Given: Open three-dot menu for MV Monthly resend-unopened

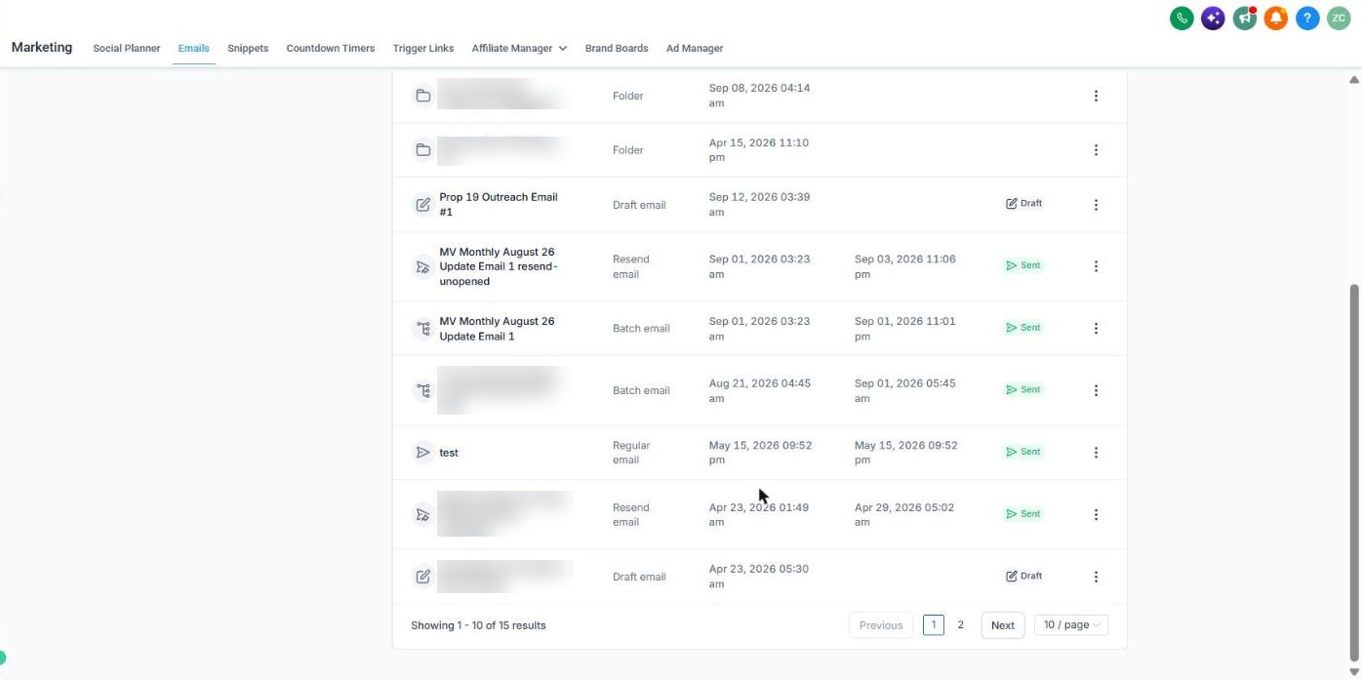Looking at the screenshot, I should 1096,266.
